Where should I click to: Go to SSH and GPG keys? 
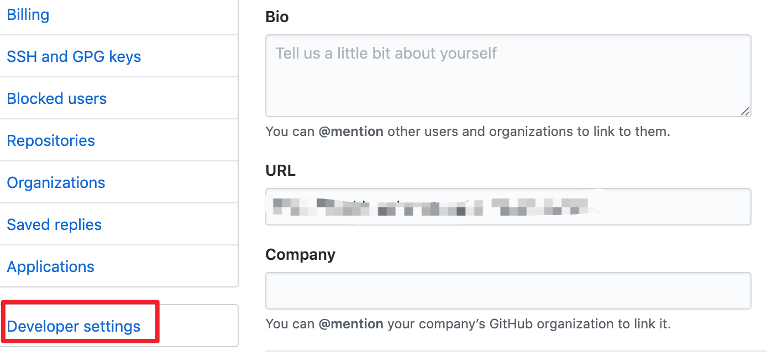(74, 57)
